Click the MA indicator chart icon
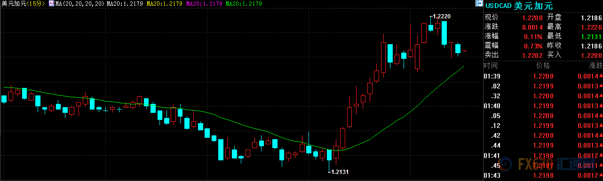603x181 pixels. 51,3
